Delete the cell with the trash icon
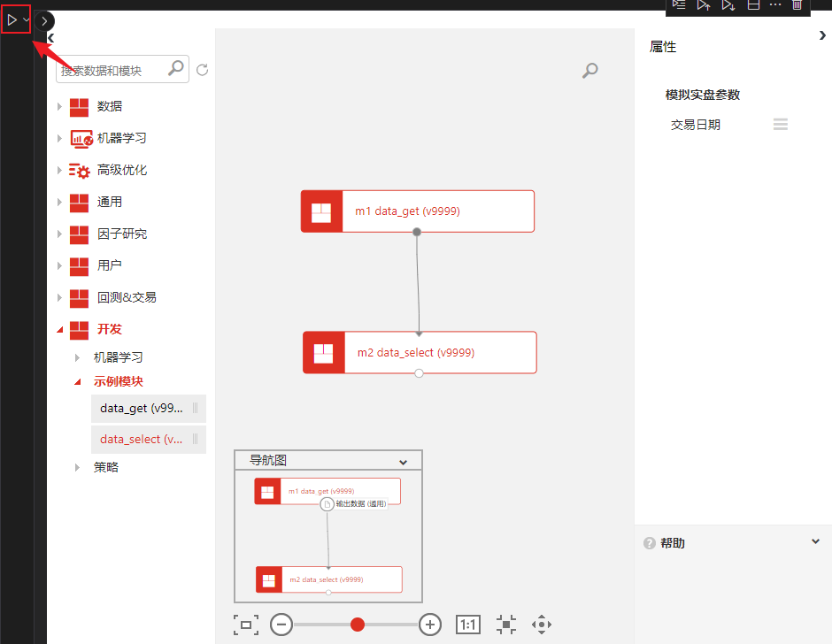The width and height of the screenshot is (832, 644). click(x=797, y=4)
